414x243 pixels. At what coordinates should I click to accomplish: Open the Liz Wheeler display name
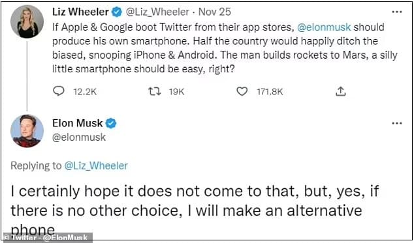point(80,12)
